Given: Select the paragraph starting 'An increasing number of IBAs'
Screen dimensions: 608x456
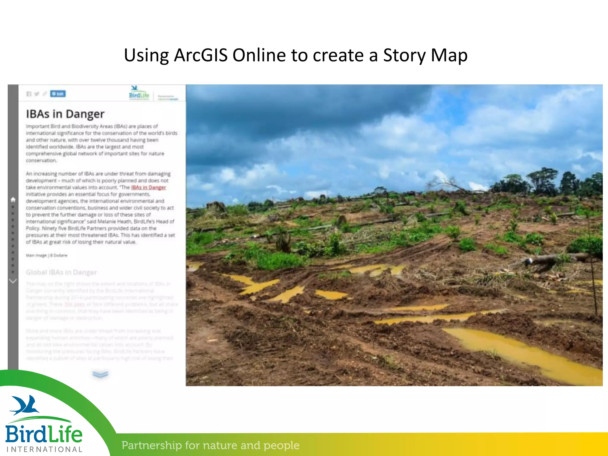Looking at the screenshot, I should (x=100, y=208).
